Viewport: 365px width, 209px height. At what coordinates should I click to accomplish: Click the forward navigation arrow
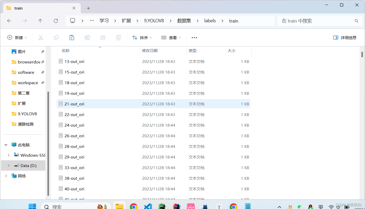[25, 21]
